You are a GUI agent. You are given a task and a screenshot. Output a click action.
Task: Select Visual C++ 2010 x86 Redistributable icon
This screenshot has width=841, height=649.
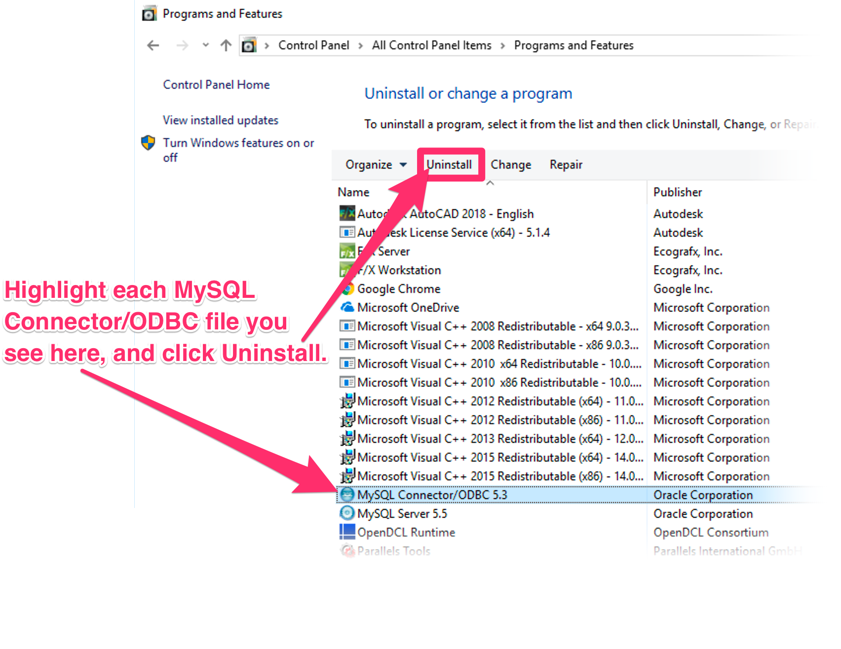(347, 382)
